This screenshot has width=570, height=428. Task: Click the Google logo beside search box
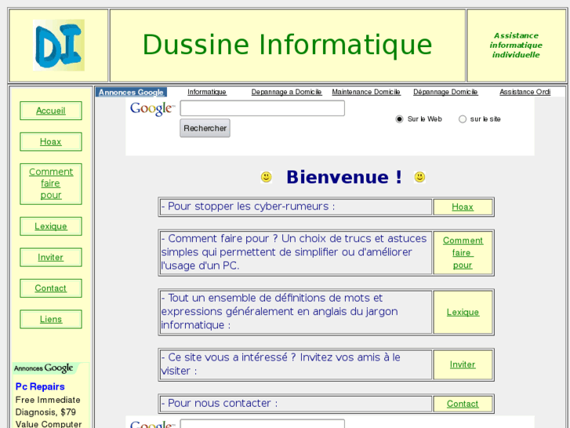click(151, 109)
